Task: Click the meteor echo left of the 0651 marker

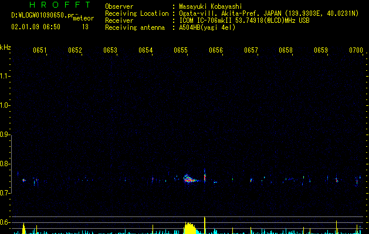Action: [23, 180]
